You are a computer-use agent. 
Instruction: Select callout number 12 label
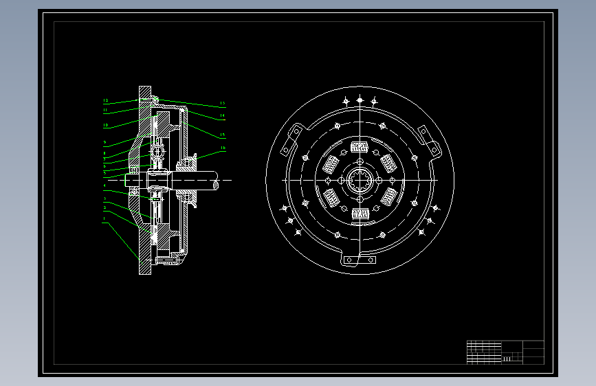(106, 101)
